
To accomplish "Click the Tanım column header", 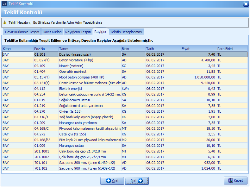I will (90, 49).
